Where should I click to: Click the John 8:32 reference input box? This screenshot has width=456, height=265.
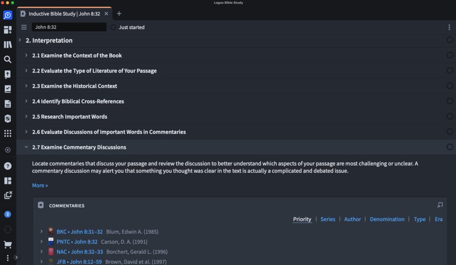(x=68, y=27)
